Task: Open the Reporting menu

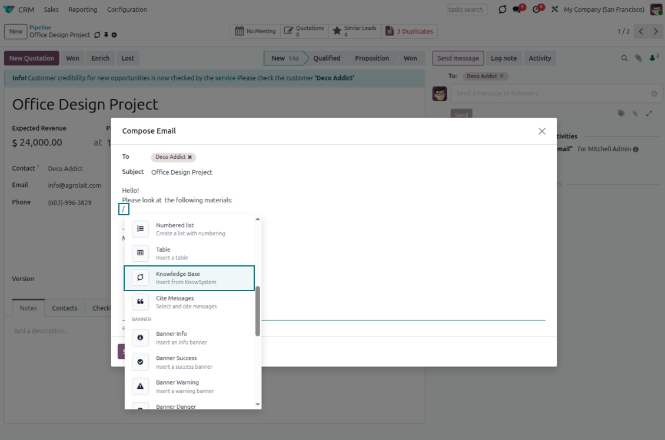Action: coord(82,9)
